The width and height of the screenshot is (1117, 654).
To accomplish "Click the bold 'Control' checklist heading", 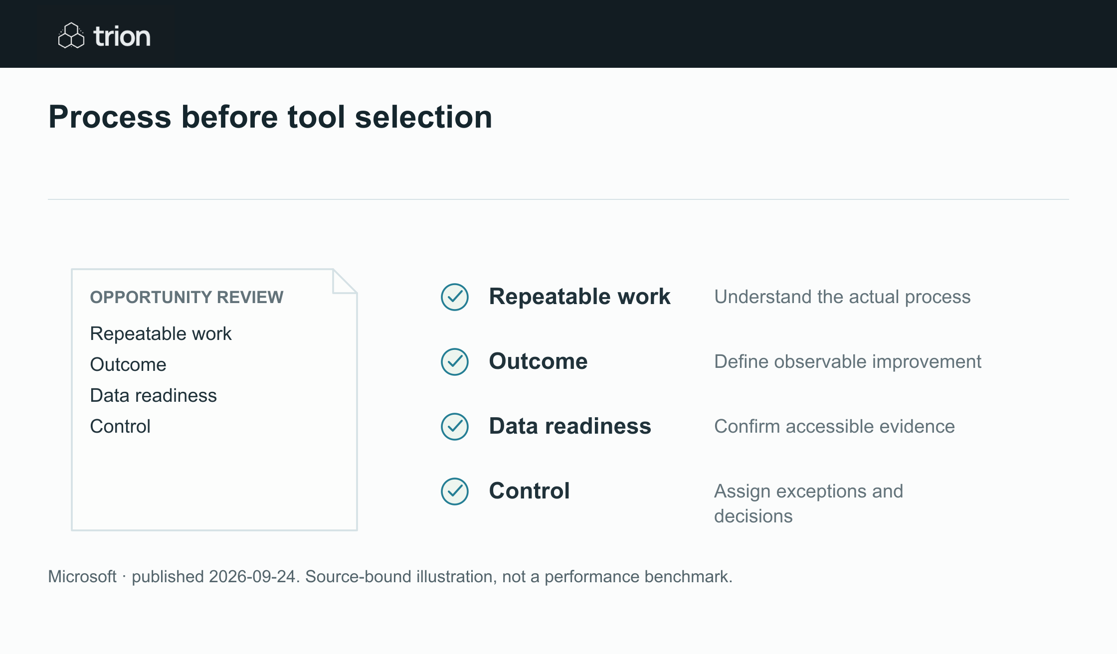I will (x=529, y=491).
